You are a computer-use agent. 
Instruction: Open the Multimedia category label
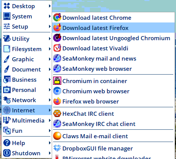(x=28, y=121)
